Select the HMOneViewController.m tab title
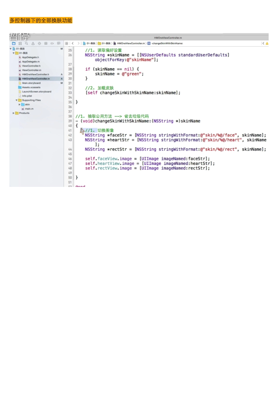 coord(168,38)
